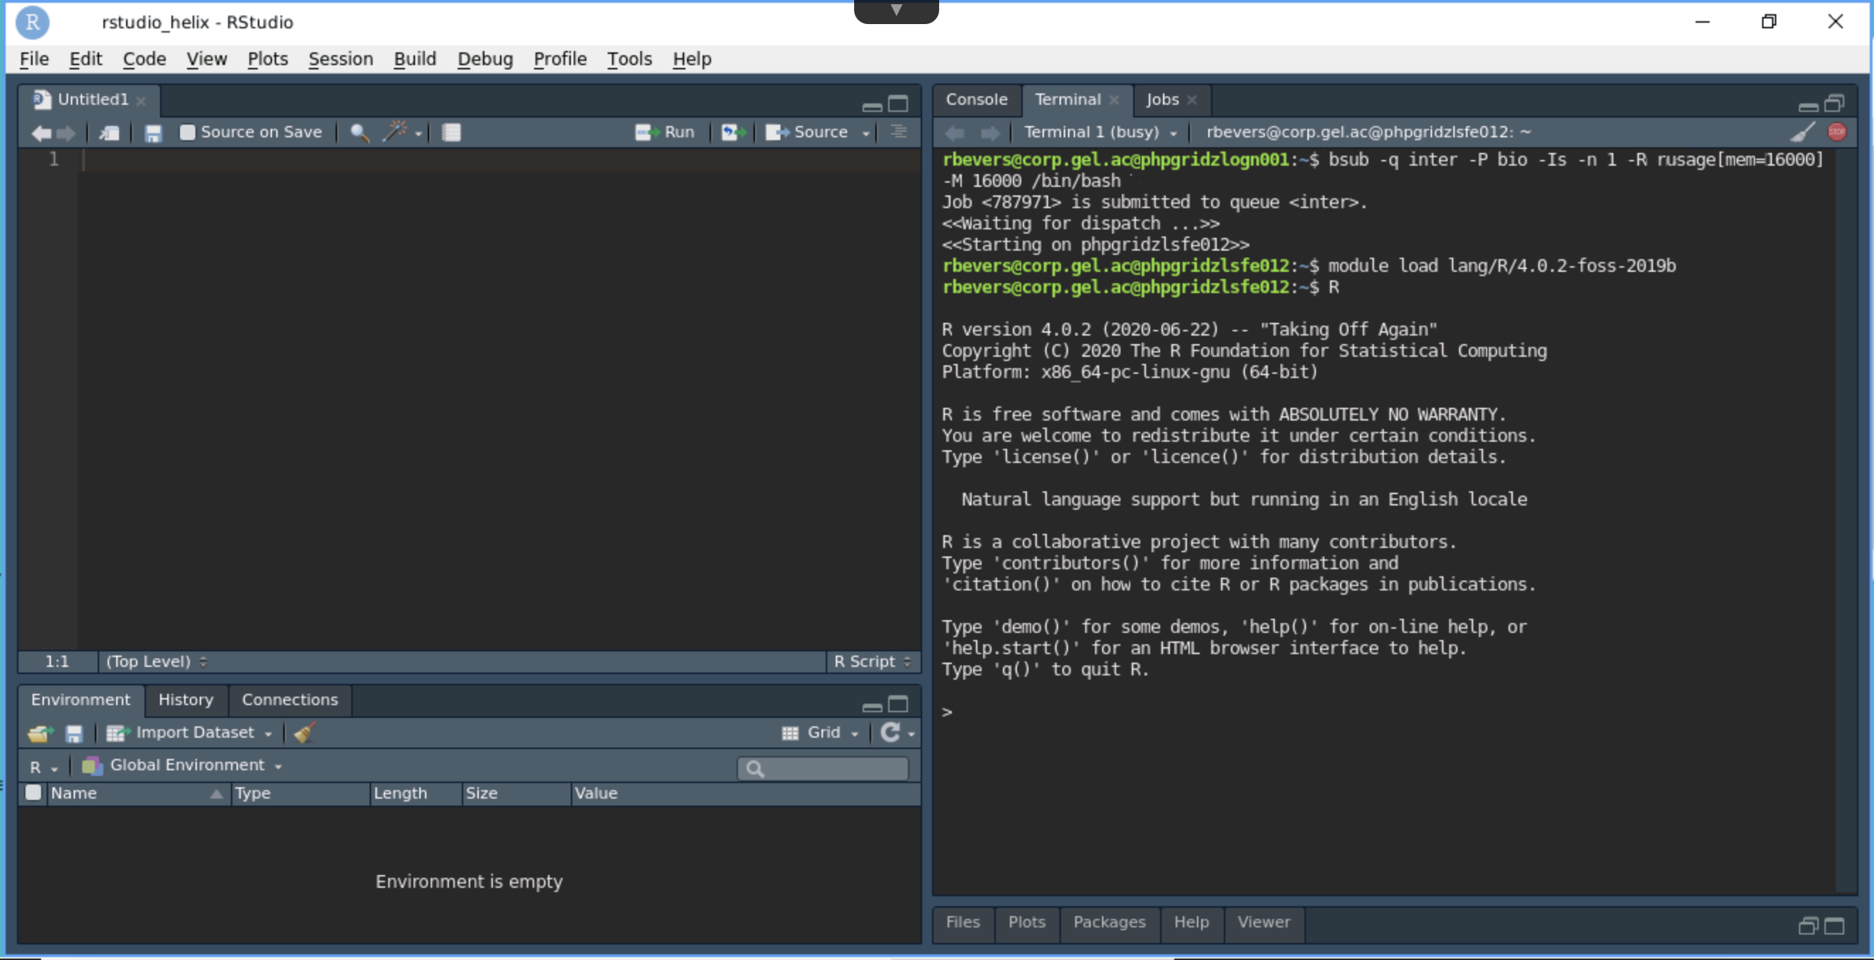The width and height of the screenshot is (1874, 960).
Task: Go forward to next source location
Action: [66, 133]
